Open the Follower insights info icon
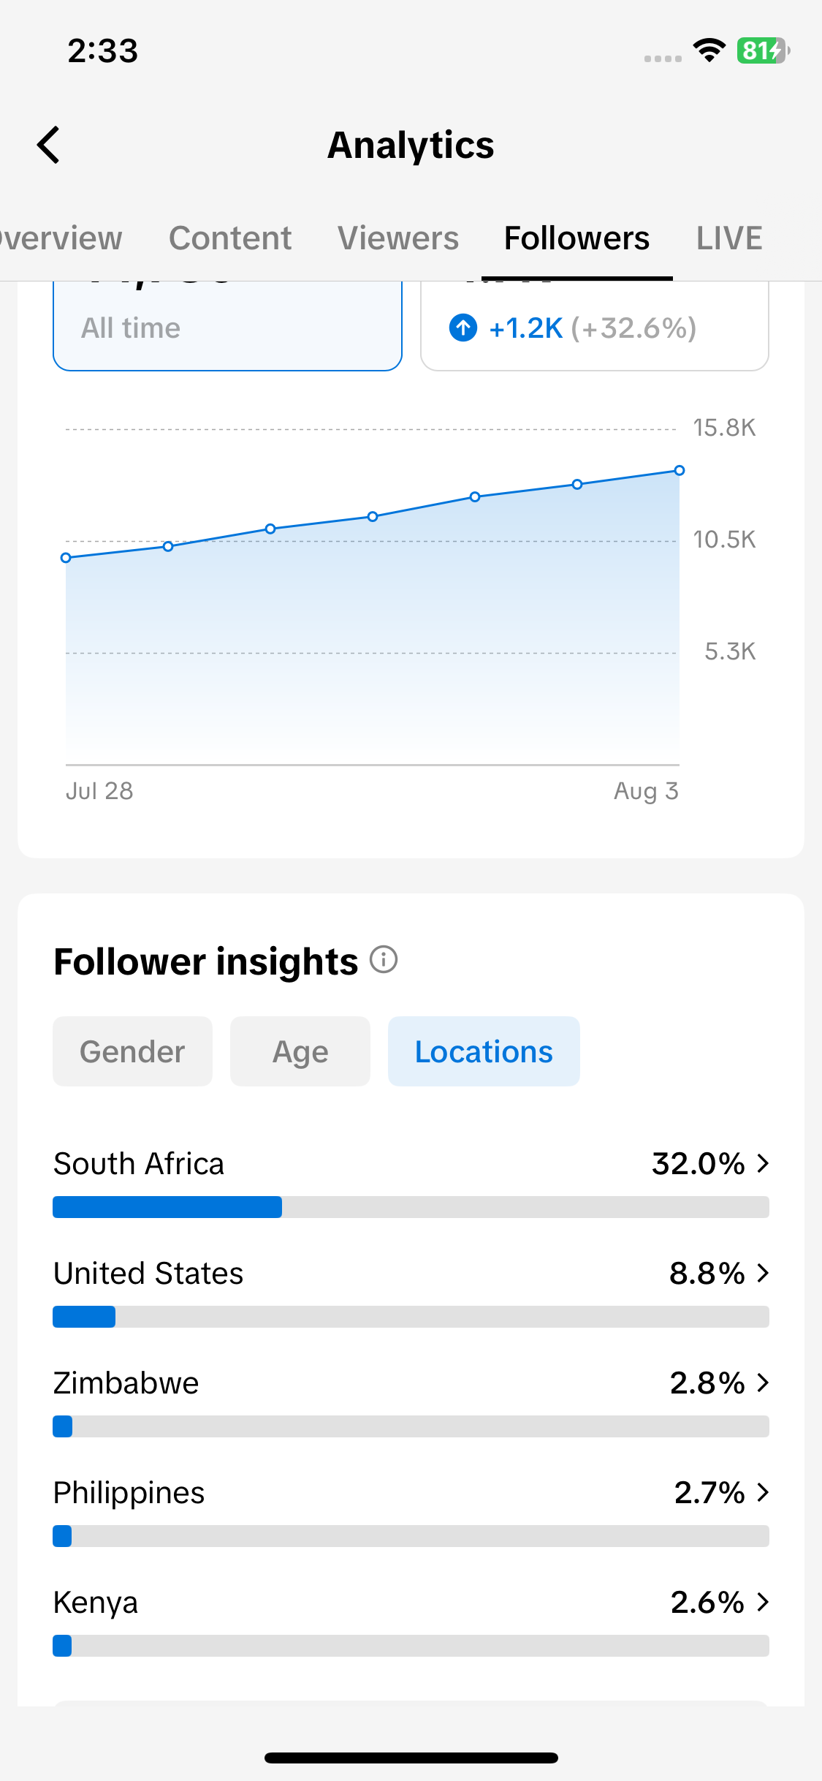This screenshot has height=1781, width=822. click(x=384, y=959)
